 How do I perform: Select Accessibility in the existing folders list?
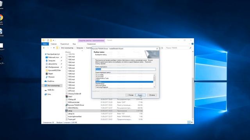click(x=100, y=75)
